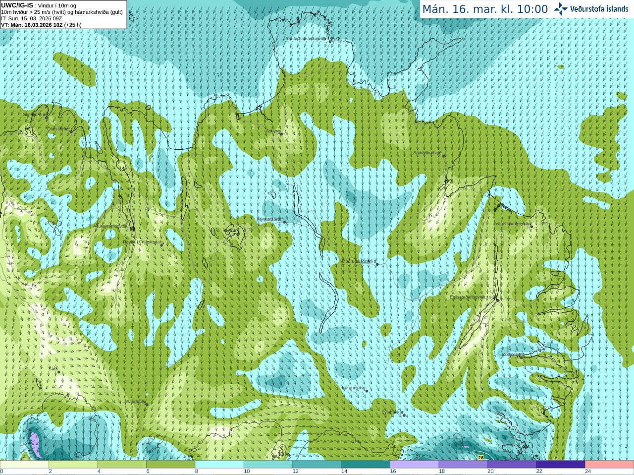Click the 22–24 m/s dark indigo legend swatch
Screen dimensions: 634x475
[561, 465]
